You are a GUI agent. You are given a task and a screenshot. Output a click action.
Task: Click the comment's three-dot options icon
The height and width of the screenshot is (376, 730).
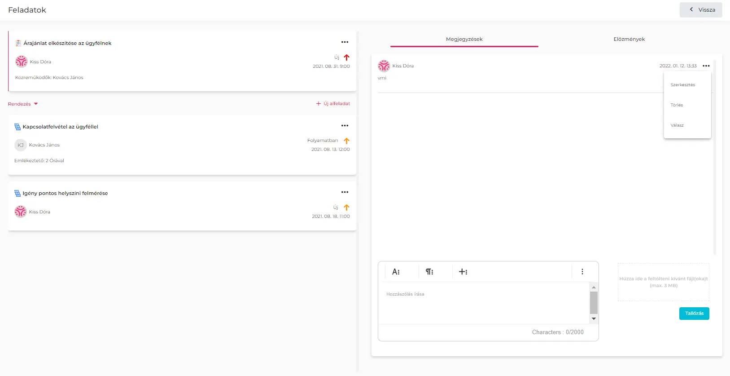(x=706, y=66)
